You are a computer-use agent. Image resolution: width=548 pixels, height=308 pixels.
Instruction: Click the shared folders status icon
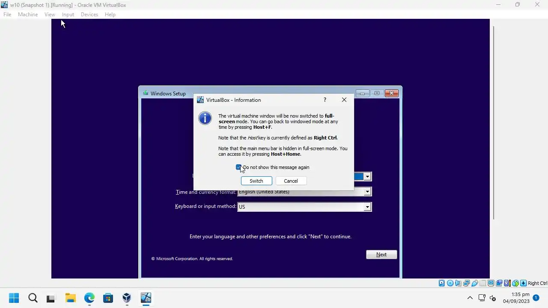click(x=482, y=283)
